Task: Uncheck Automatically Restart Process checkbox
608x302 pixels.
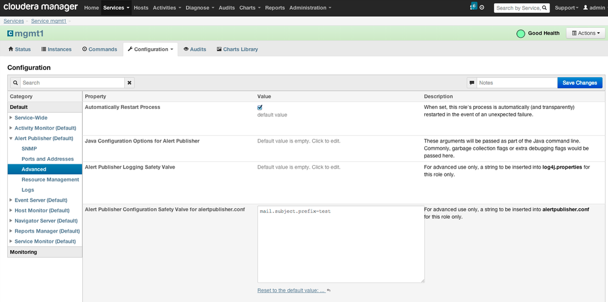Action: [x=260, y=107]
